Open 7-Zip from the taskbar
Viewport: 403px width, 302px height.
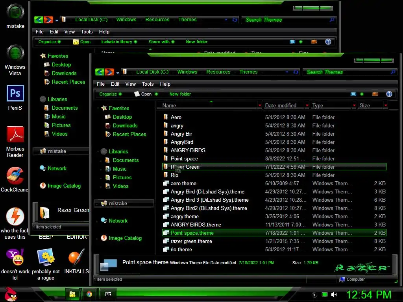point(108,294)
